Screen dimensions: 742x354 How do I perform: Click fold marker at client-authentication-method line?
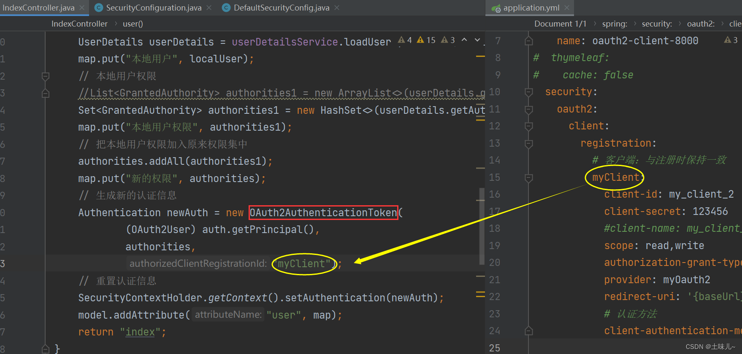click(x=528, y=331)
